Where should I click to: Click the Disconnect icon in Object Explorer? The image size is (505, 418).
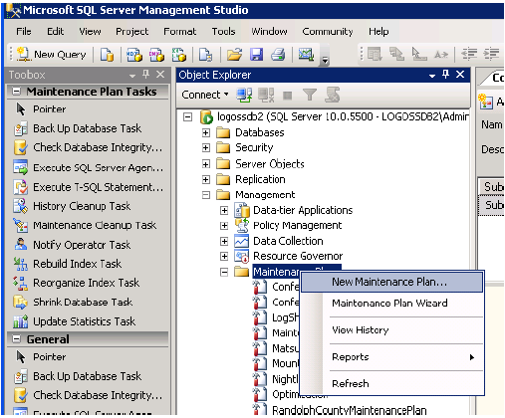click(266, 95)
